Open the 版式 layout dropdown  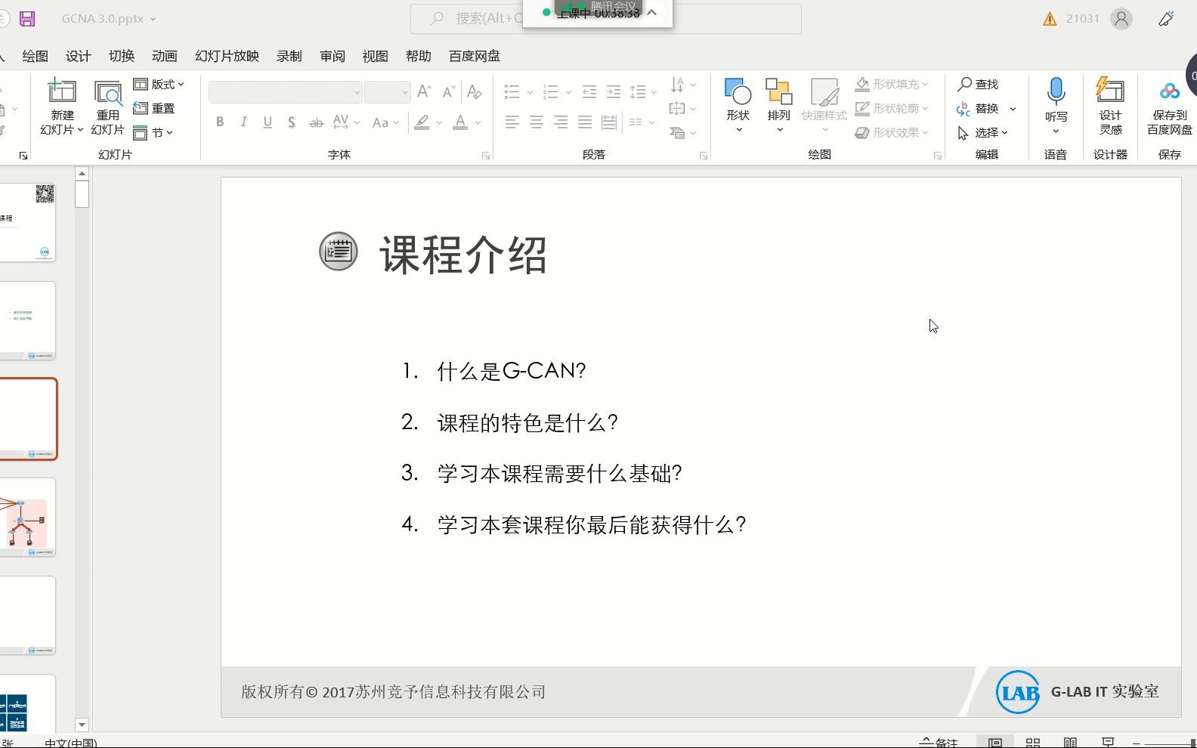[x=159, y=84]
